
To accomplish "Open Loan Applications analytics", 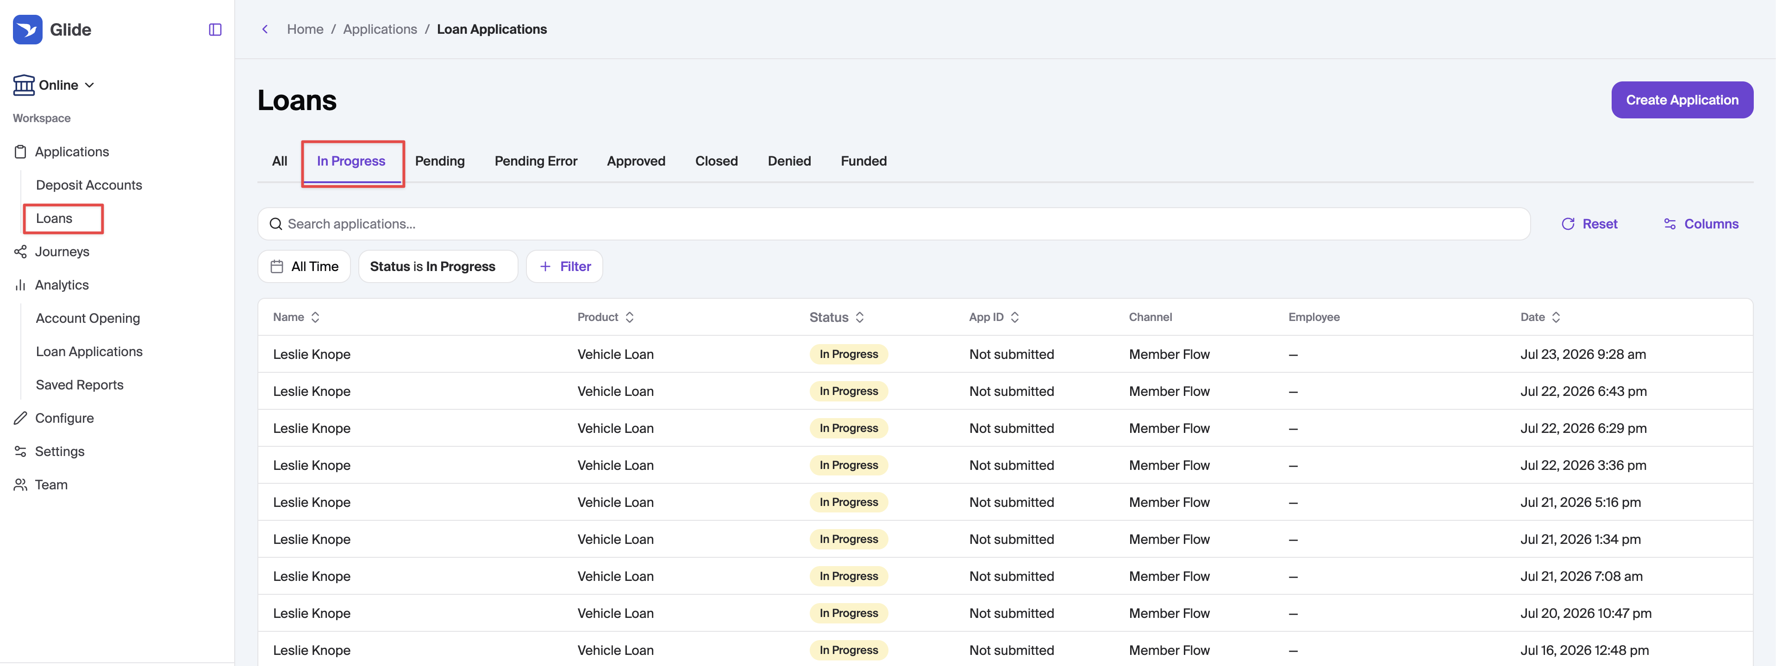I will click(x=89, y=351).
